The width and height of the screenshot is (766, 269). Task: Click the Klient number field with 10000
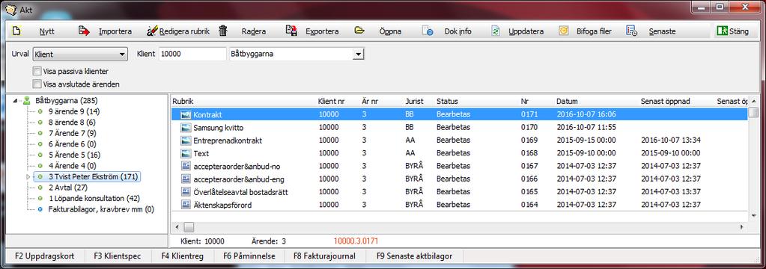point(192,54)
